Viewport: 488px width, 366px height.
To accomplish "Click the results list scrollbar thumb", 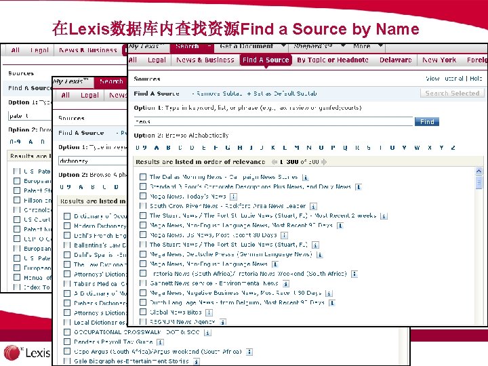I will (479, 182).
